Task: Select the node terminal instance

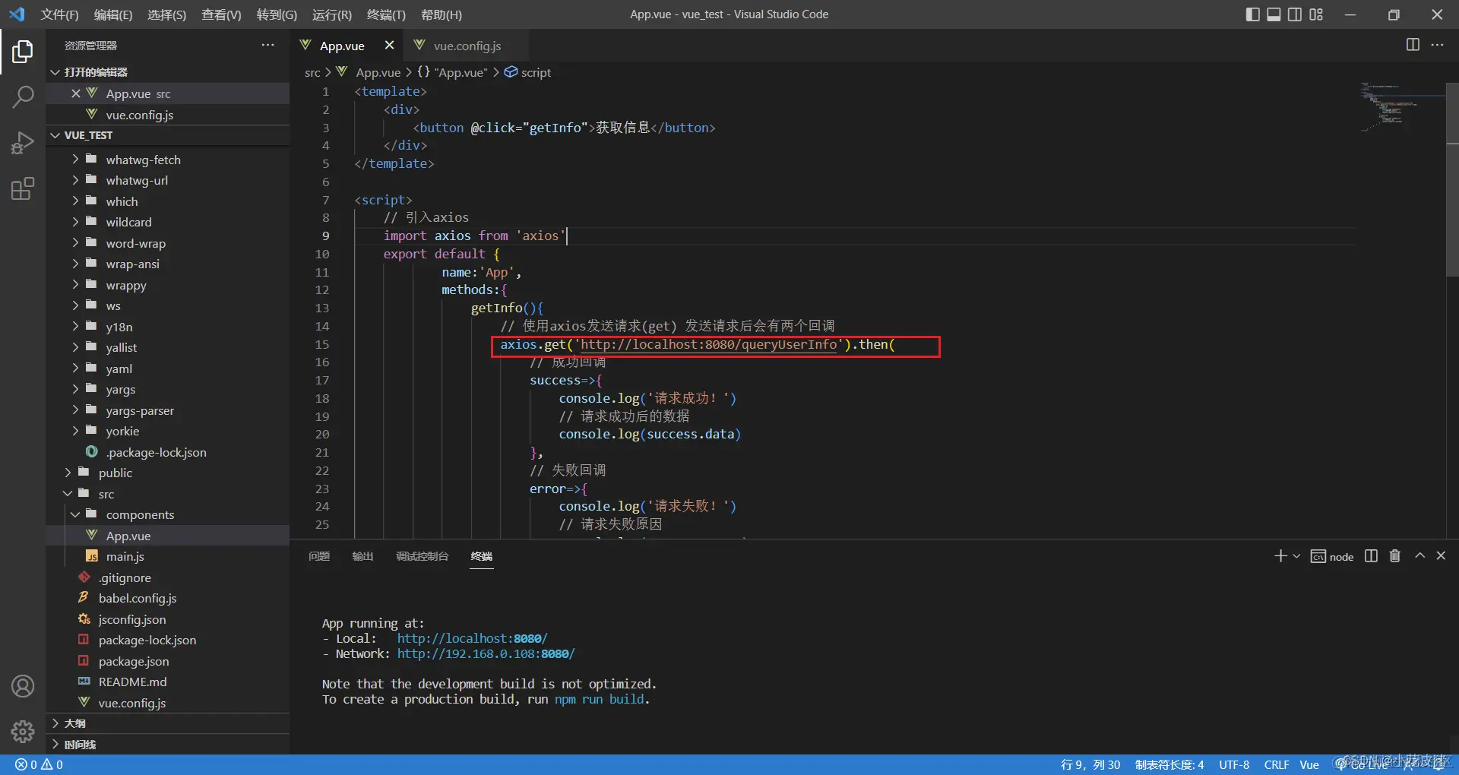Action: (1332, 556)
